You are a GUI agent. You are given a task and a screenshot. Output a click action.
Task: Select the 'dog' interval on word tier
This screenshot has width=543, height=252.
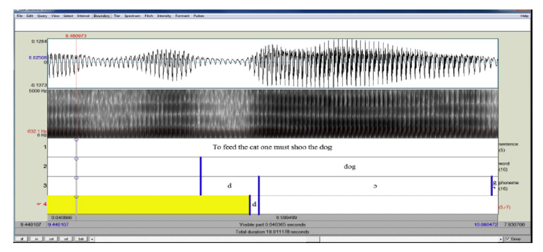[x=349, y=166]
